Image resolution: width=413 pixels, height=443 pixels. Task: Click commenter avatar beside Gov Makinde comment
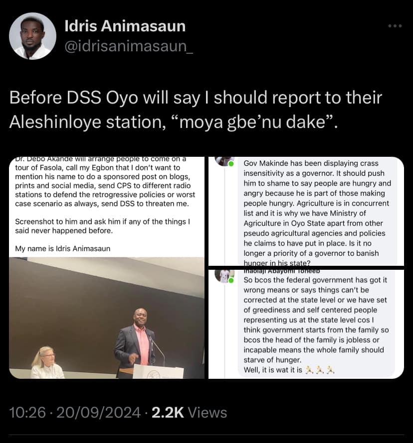pos(224,161)
